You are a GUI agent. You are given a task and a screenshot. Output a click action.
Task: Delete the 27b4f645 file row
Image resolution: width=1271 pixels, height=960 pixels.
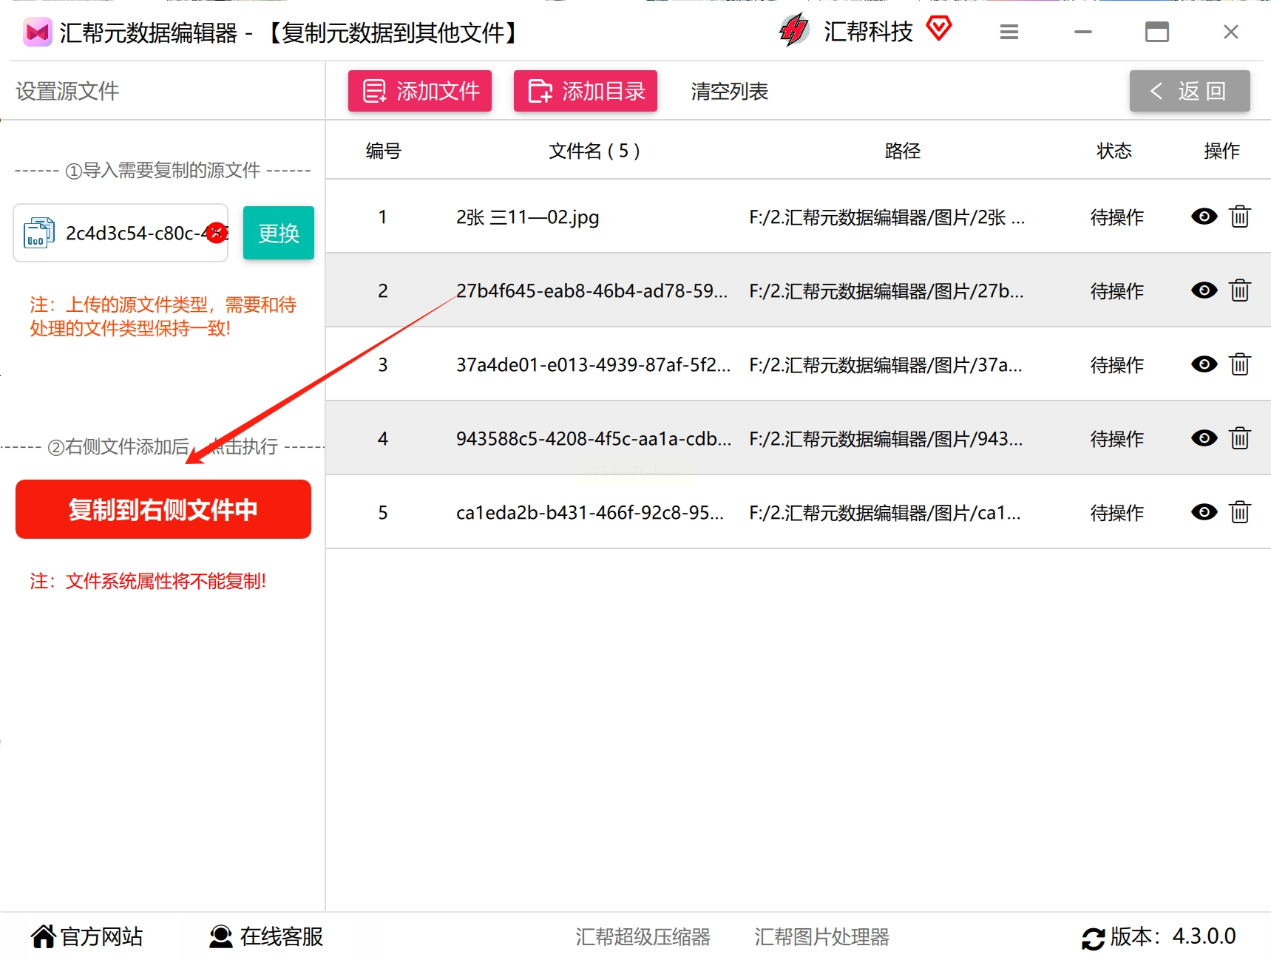coord(1240,290)
